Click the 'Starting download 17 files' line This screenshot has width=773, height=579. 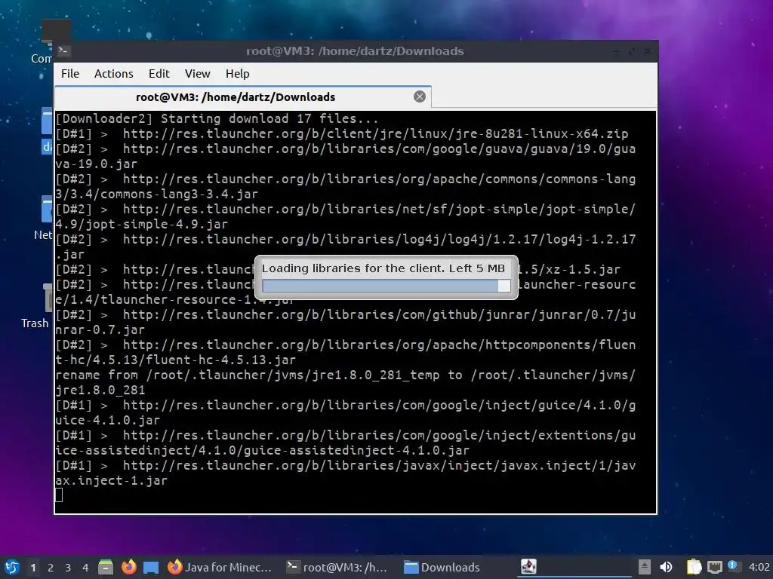pyautogui.click(x=217, y=118)
